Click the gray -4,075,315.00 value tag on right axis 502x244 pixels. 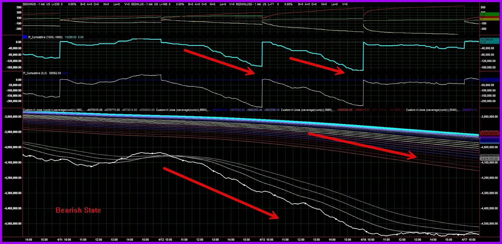(489, 159)
